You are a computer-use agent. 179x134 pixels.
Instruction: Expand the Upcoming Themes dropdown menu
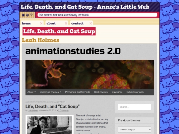click(50, 92)
